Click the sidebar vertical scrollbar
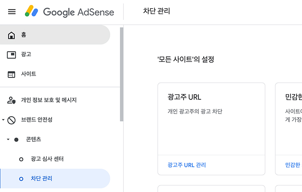The height and width of the screenshot is (192, 302). pos(122,74)
